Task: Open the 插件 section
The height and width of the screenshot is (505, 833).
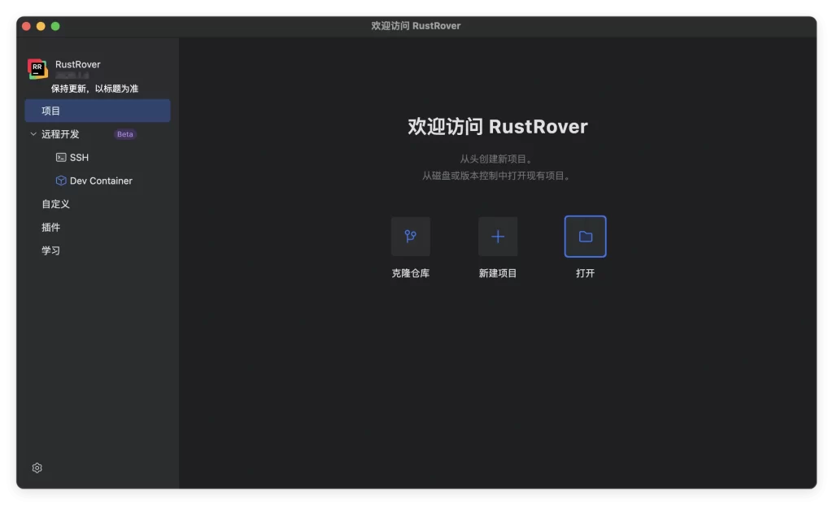Action: pos(51,228)
